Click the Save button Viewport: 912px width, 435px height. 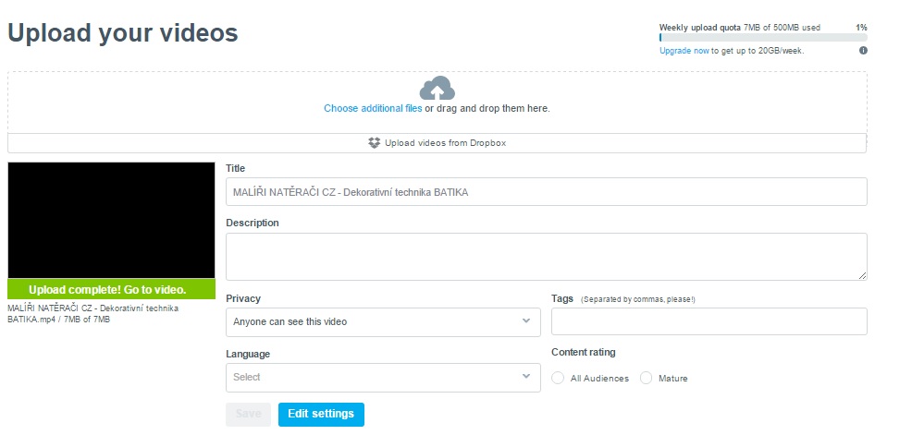[249, 414]
